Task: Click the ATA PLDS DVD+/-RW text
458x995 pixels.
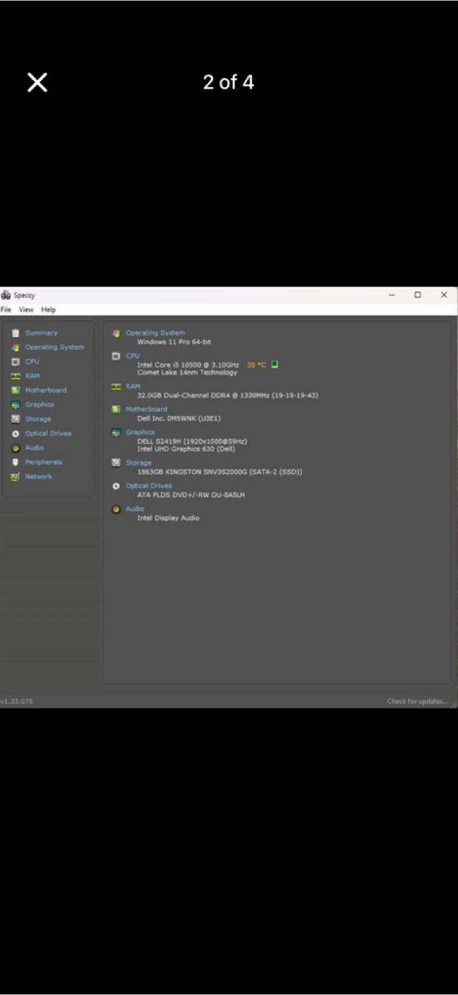Action: [191, 495]
